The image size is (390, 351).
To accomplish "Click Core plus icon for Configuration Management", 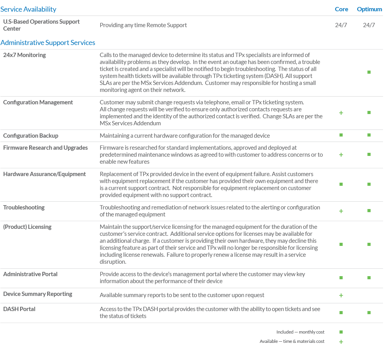I will click(341, 113).
